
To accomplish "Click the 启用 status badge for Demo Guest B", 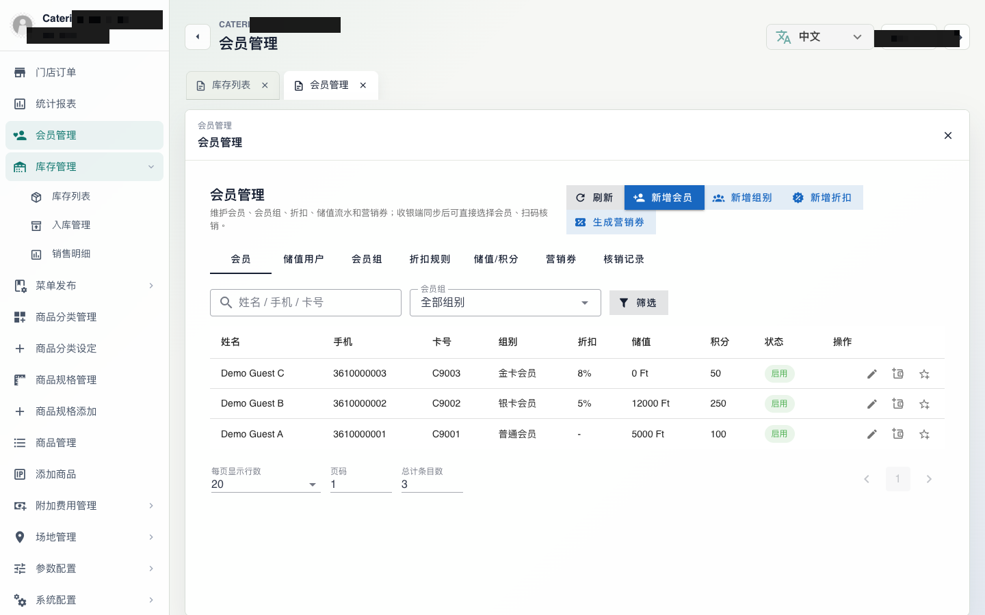I will click(780, 404).
